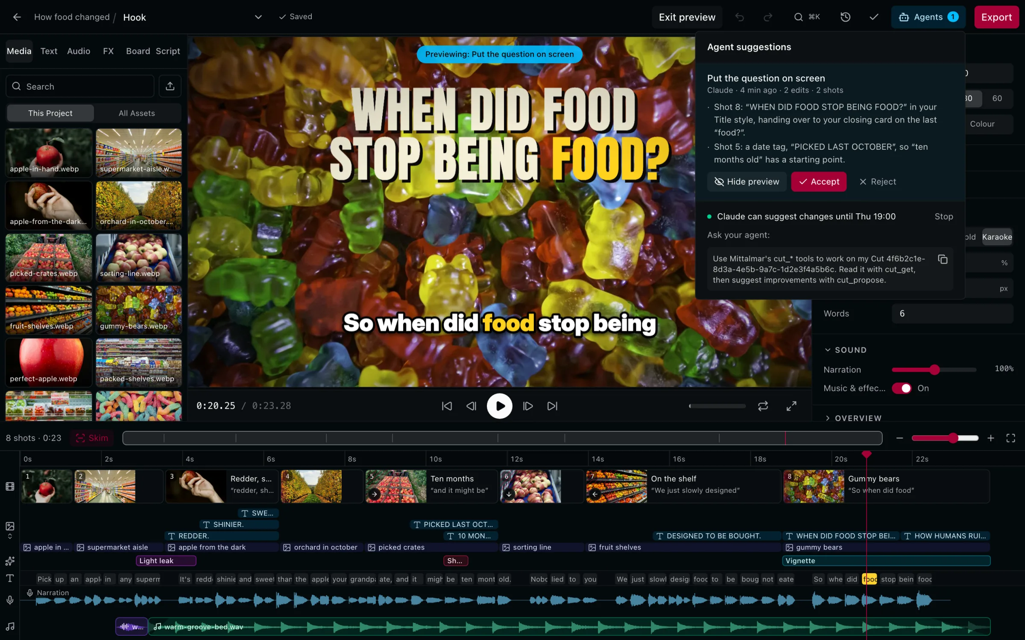Step back one frame
The height and width of the screenshot is (640, 1025).
click(471, 406)
